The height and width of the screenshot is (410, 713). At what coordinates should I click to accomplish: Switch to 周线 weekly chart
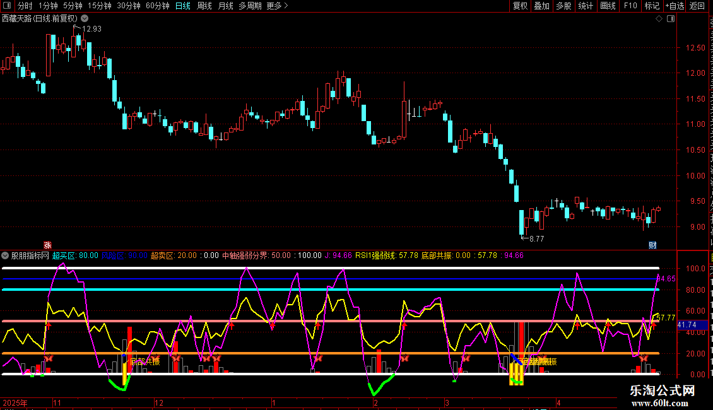tap(204, 6)
